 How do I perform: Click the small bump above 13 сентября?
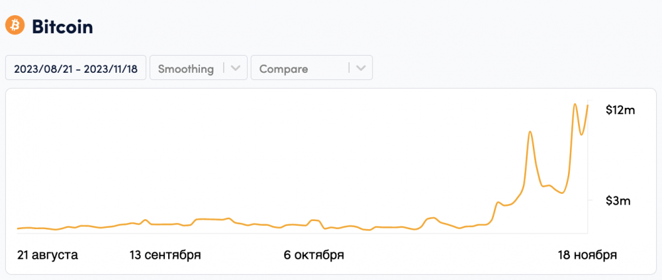point(146,220)
